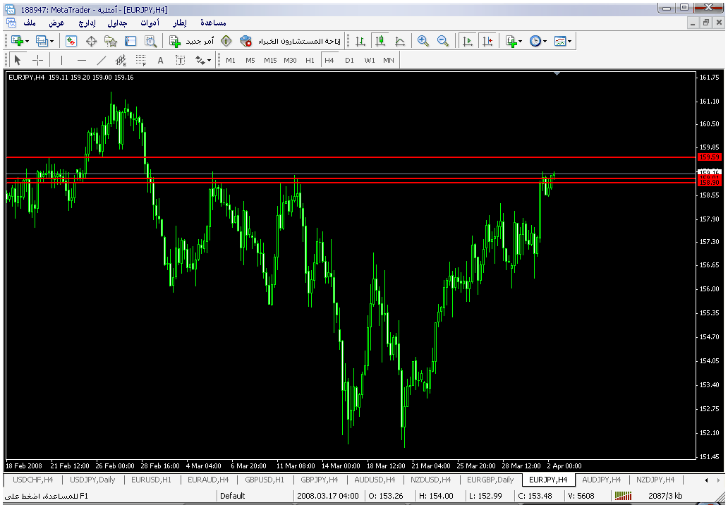The image size is (728, 505).
Task: Open the chart templates dropdown
Action: (x=563, y=42)
